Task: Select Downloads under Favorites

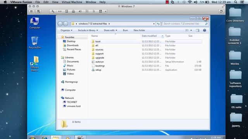Action: [x=72, y=46]
